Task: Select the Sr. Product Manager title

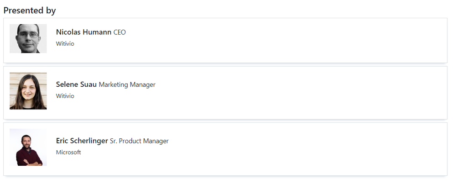Action: coord(139,141)
